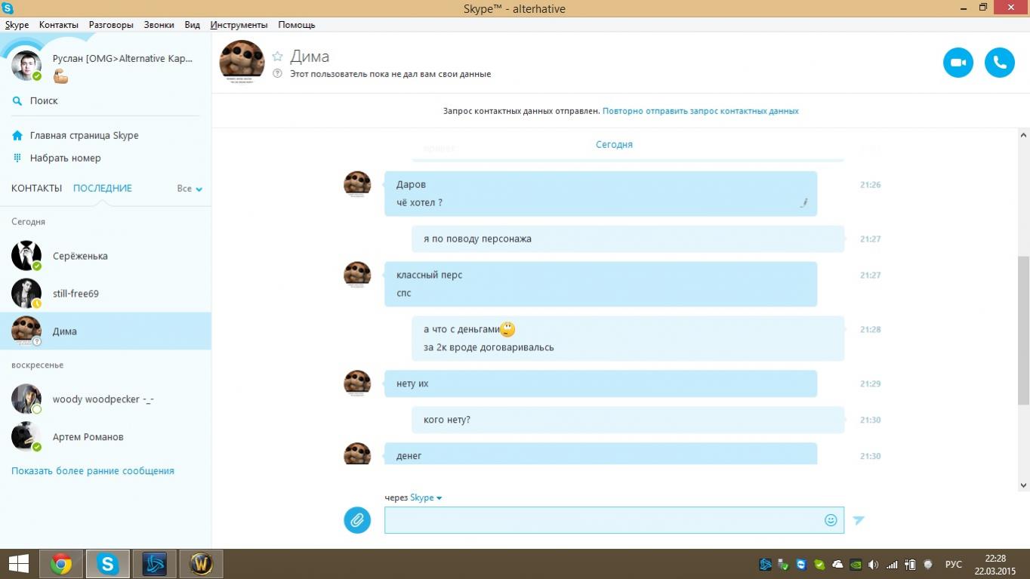Expand the Все contact filter dropdown
Screen dimensions: 1030x579
click(x=190, y=189)
